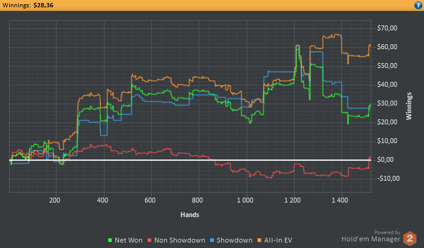This screenshot has width=424, height=248.
Task: Click the $50,00 y-axis label
Action: (387, 66)
